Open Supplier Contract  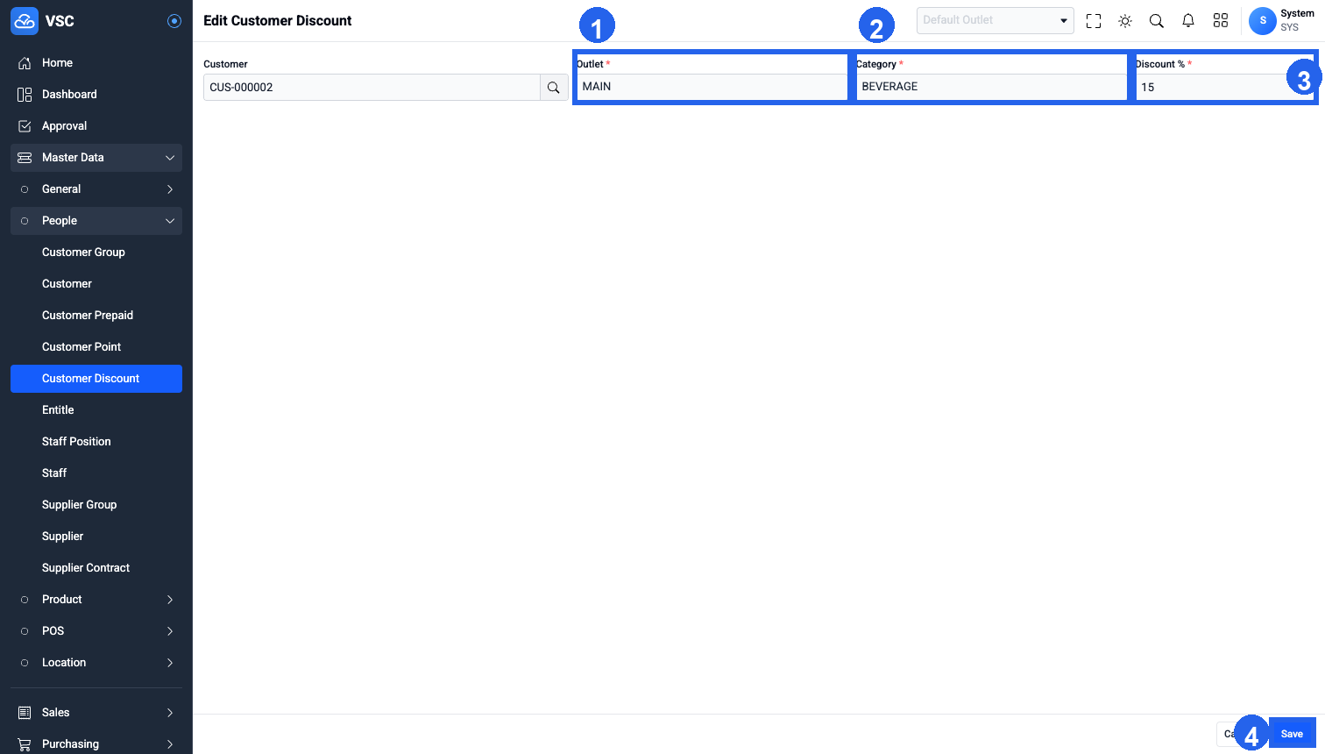point(96,568)
